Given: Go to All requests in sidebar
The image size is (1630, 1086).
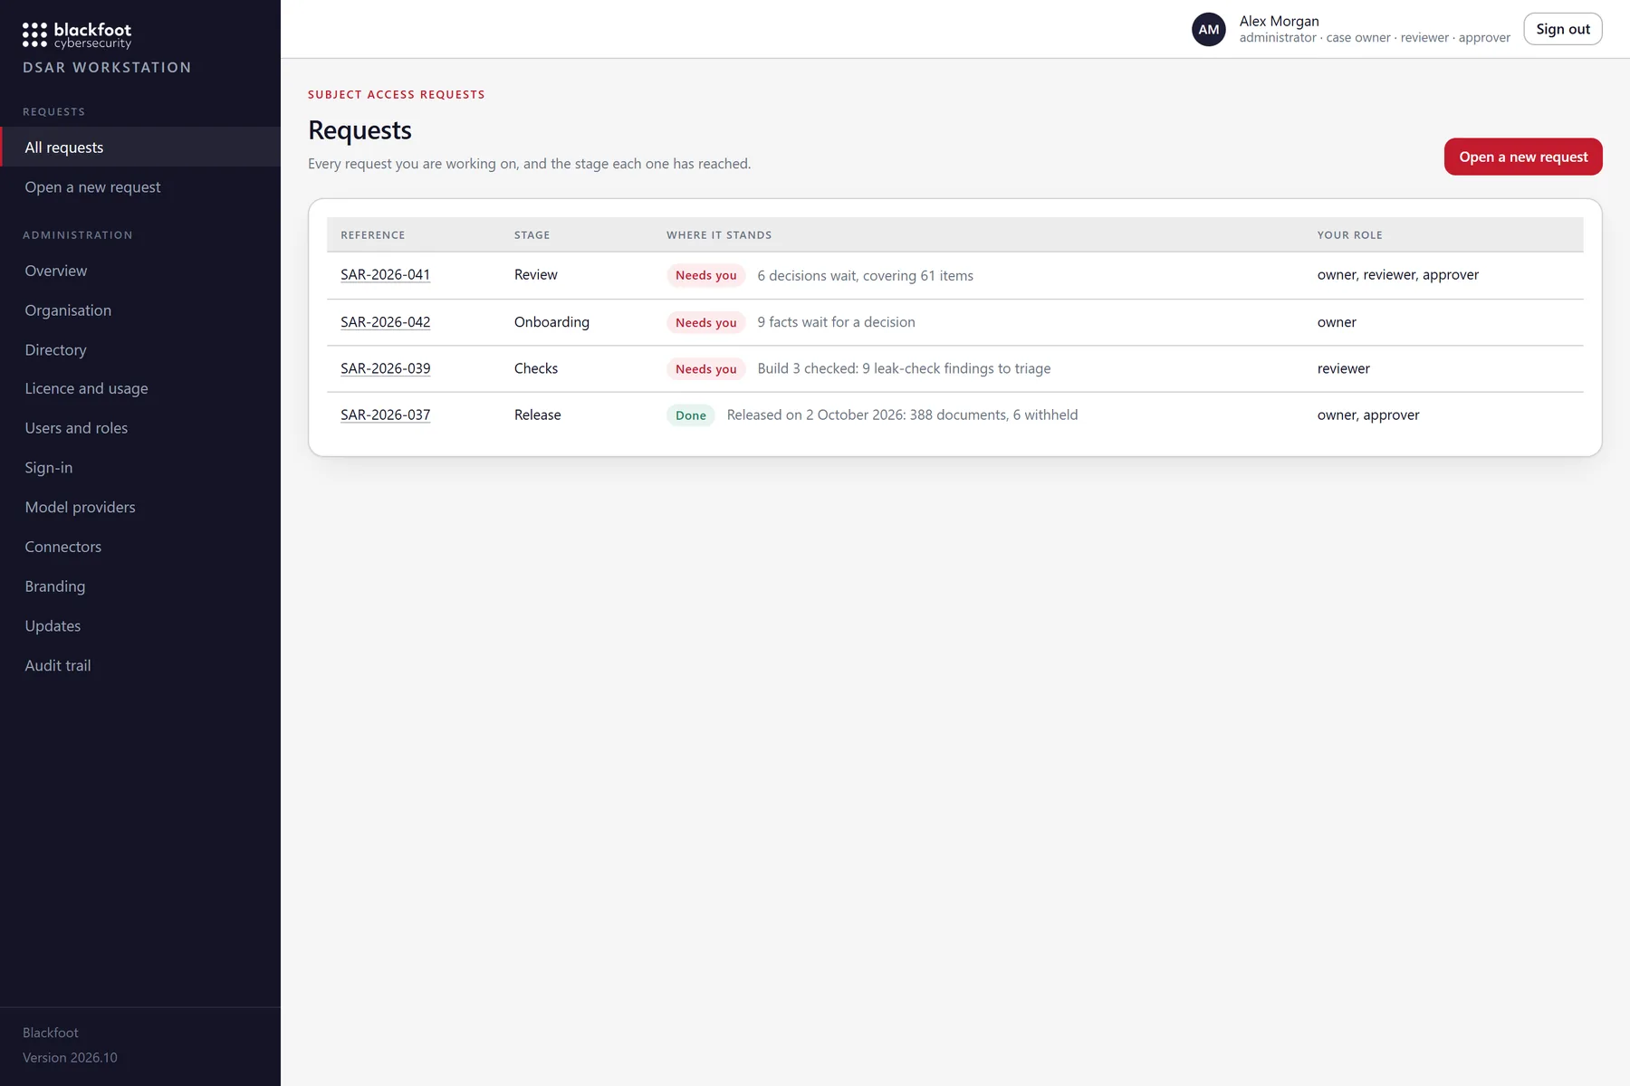Looking at the screenshot, I should [x=140, y=148].
